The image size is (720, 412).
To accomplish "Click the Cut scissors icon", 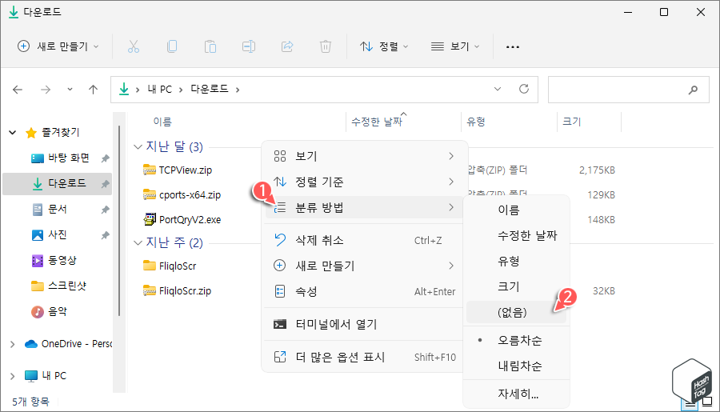I will pyautogui.click(x=134, y=46).
